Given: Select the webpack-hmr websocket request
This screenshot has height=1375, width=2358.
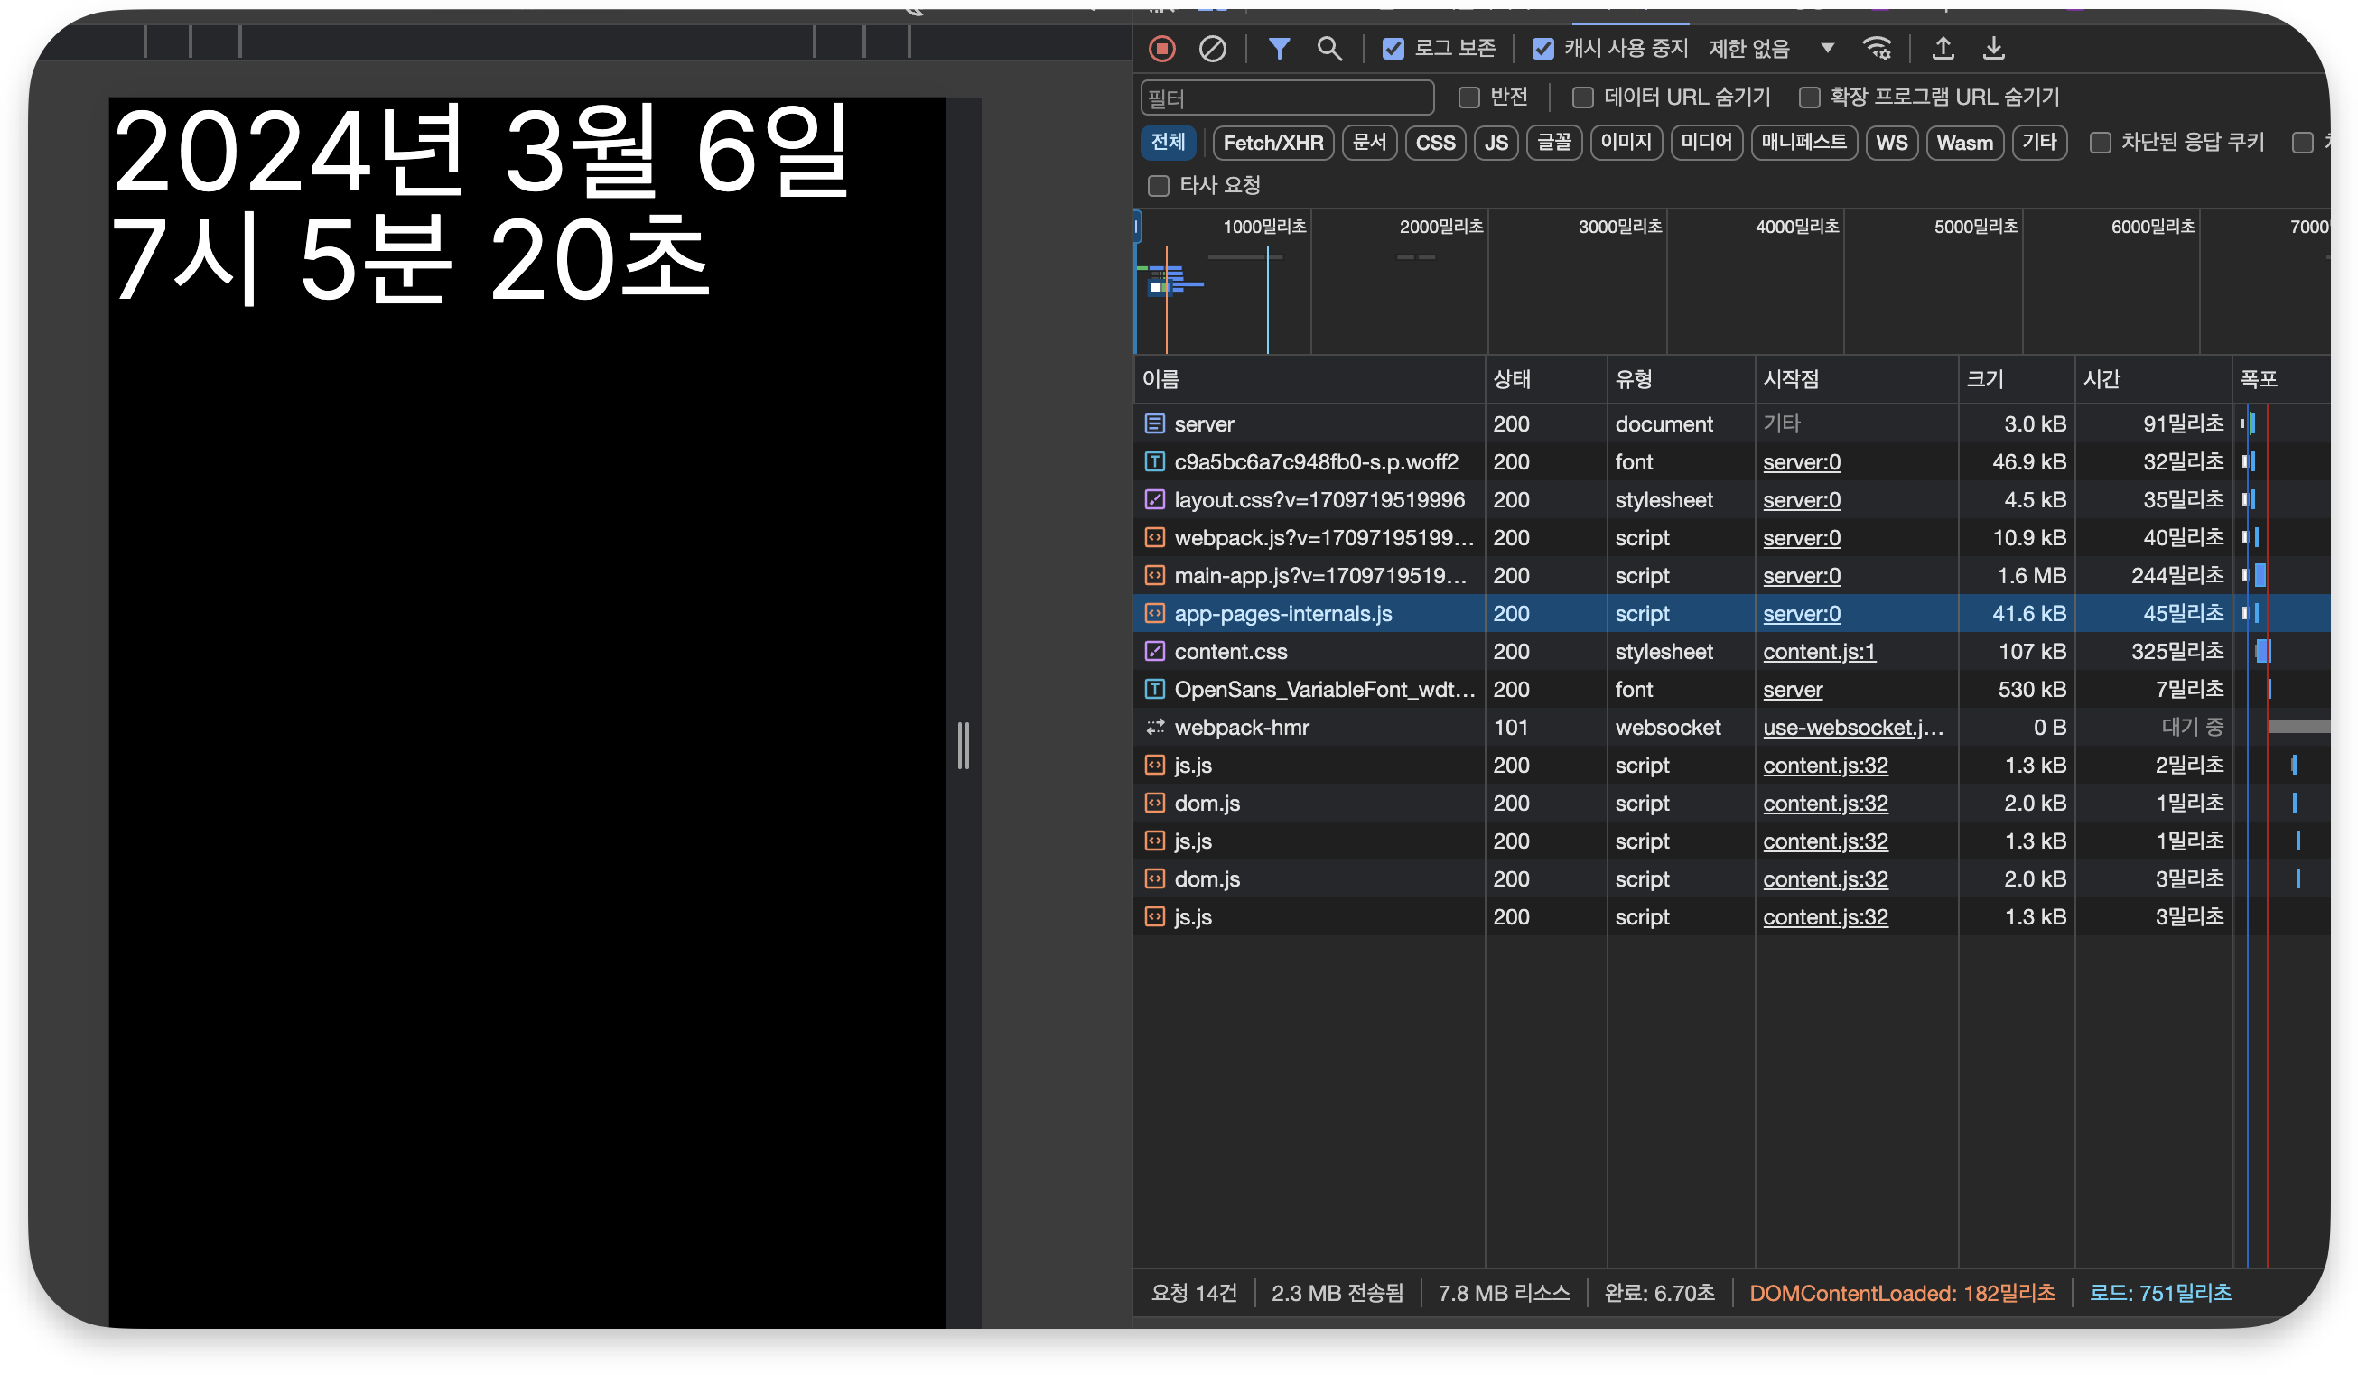Looking at the screenshot, I should pyautogui.click(x=1731, y=728).
